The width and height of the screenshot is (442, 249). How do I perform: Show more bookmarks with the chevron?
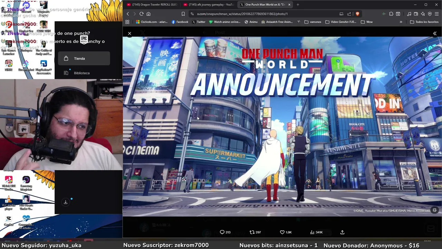point(401,22)
